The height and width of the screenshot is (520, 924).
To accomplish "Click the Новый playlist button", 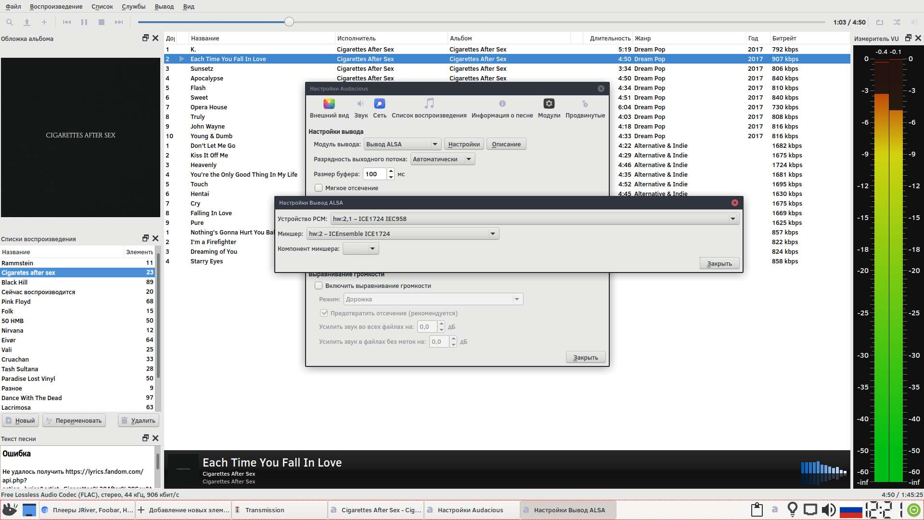I will [20, 420].
